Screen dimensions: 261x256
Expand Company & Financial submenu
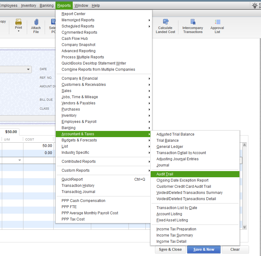[x=149, y=78]
